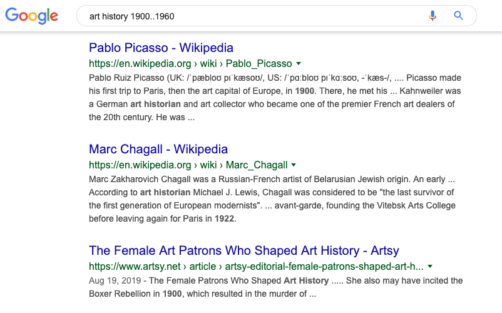Click the blue magnifier search button
This screenshot has width=502, height=313.
click(458, 16)
